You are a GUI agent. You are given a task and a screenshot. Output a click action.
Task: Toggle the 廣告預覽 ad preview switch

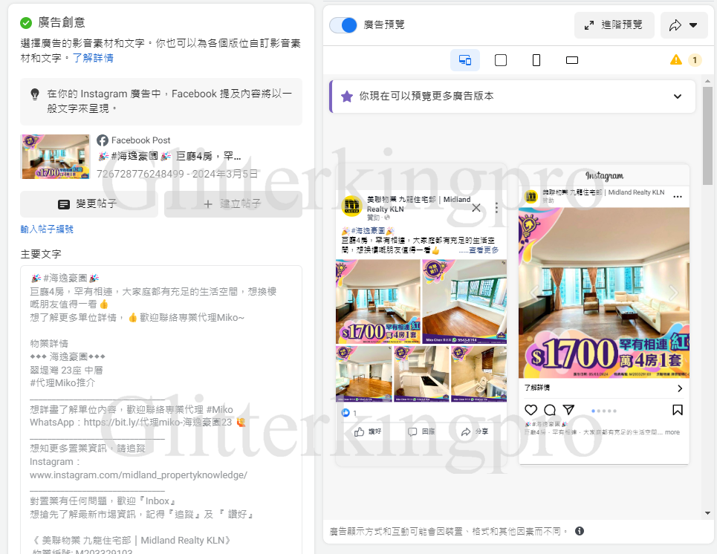(x=343, y=25)
